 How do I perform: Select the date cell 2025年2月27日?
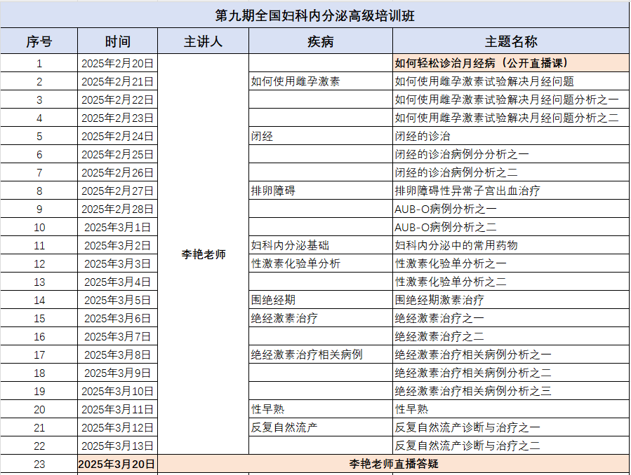tap(117, 191)
